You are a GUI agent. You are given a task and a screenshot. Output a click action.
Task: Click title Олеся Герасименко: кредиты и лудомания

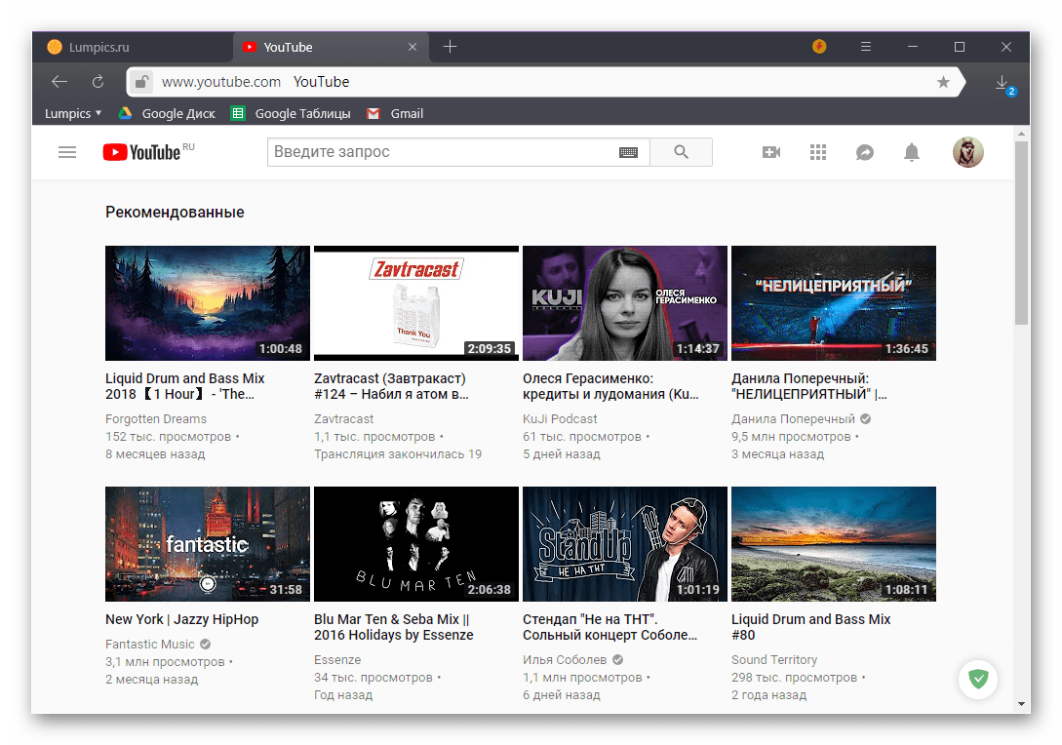(610, 386)
